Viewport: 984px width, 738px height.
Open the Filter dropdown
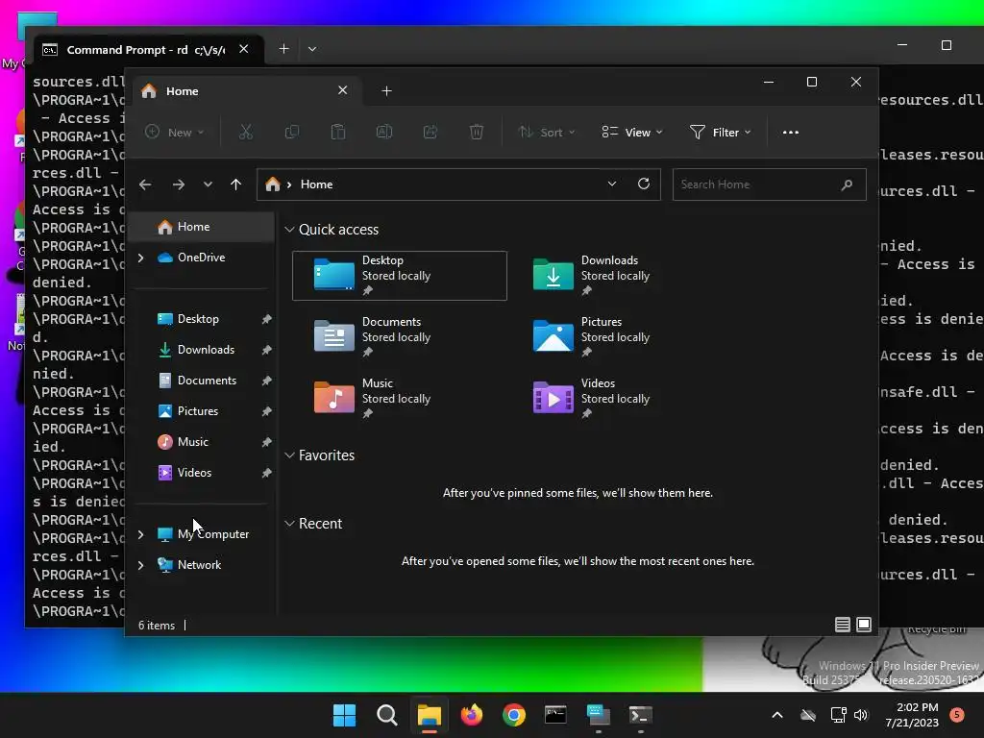click(x=720, y=132)
